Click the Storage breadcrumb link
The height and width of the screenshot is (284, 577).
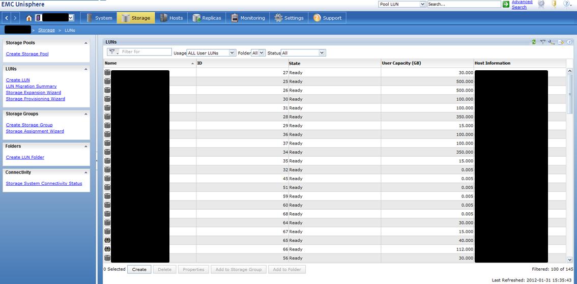pyautogui.click(x=46, y=30)
